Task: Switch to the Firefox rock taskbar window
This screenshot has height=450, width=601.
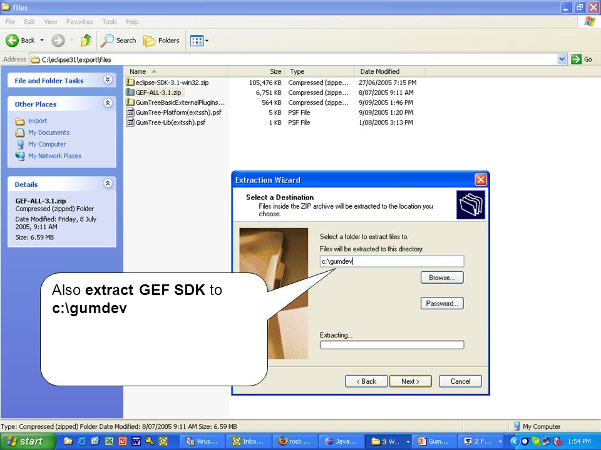Action: pos(295,441)
